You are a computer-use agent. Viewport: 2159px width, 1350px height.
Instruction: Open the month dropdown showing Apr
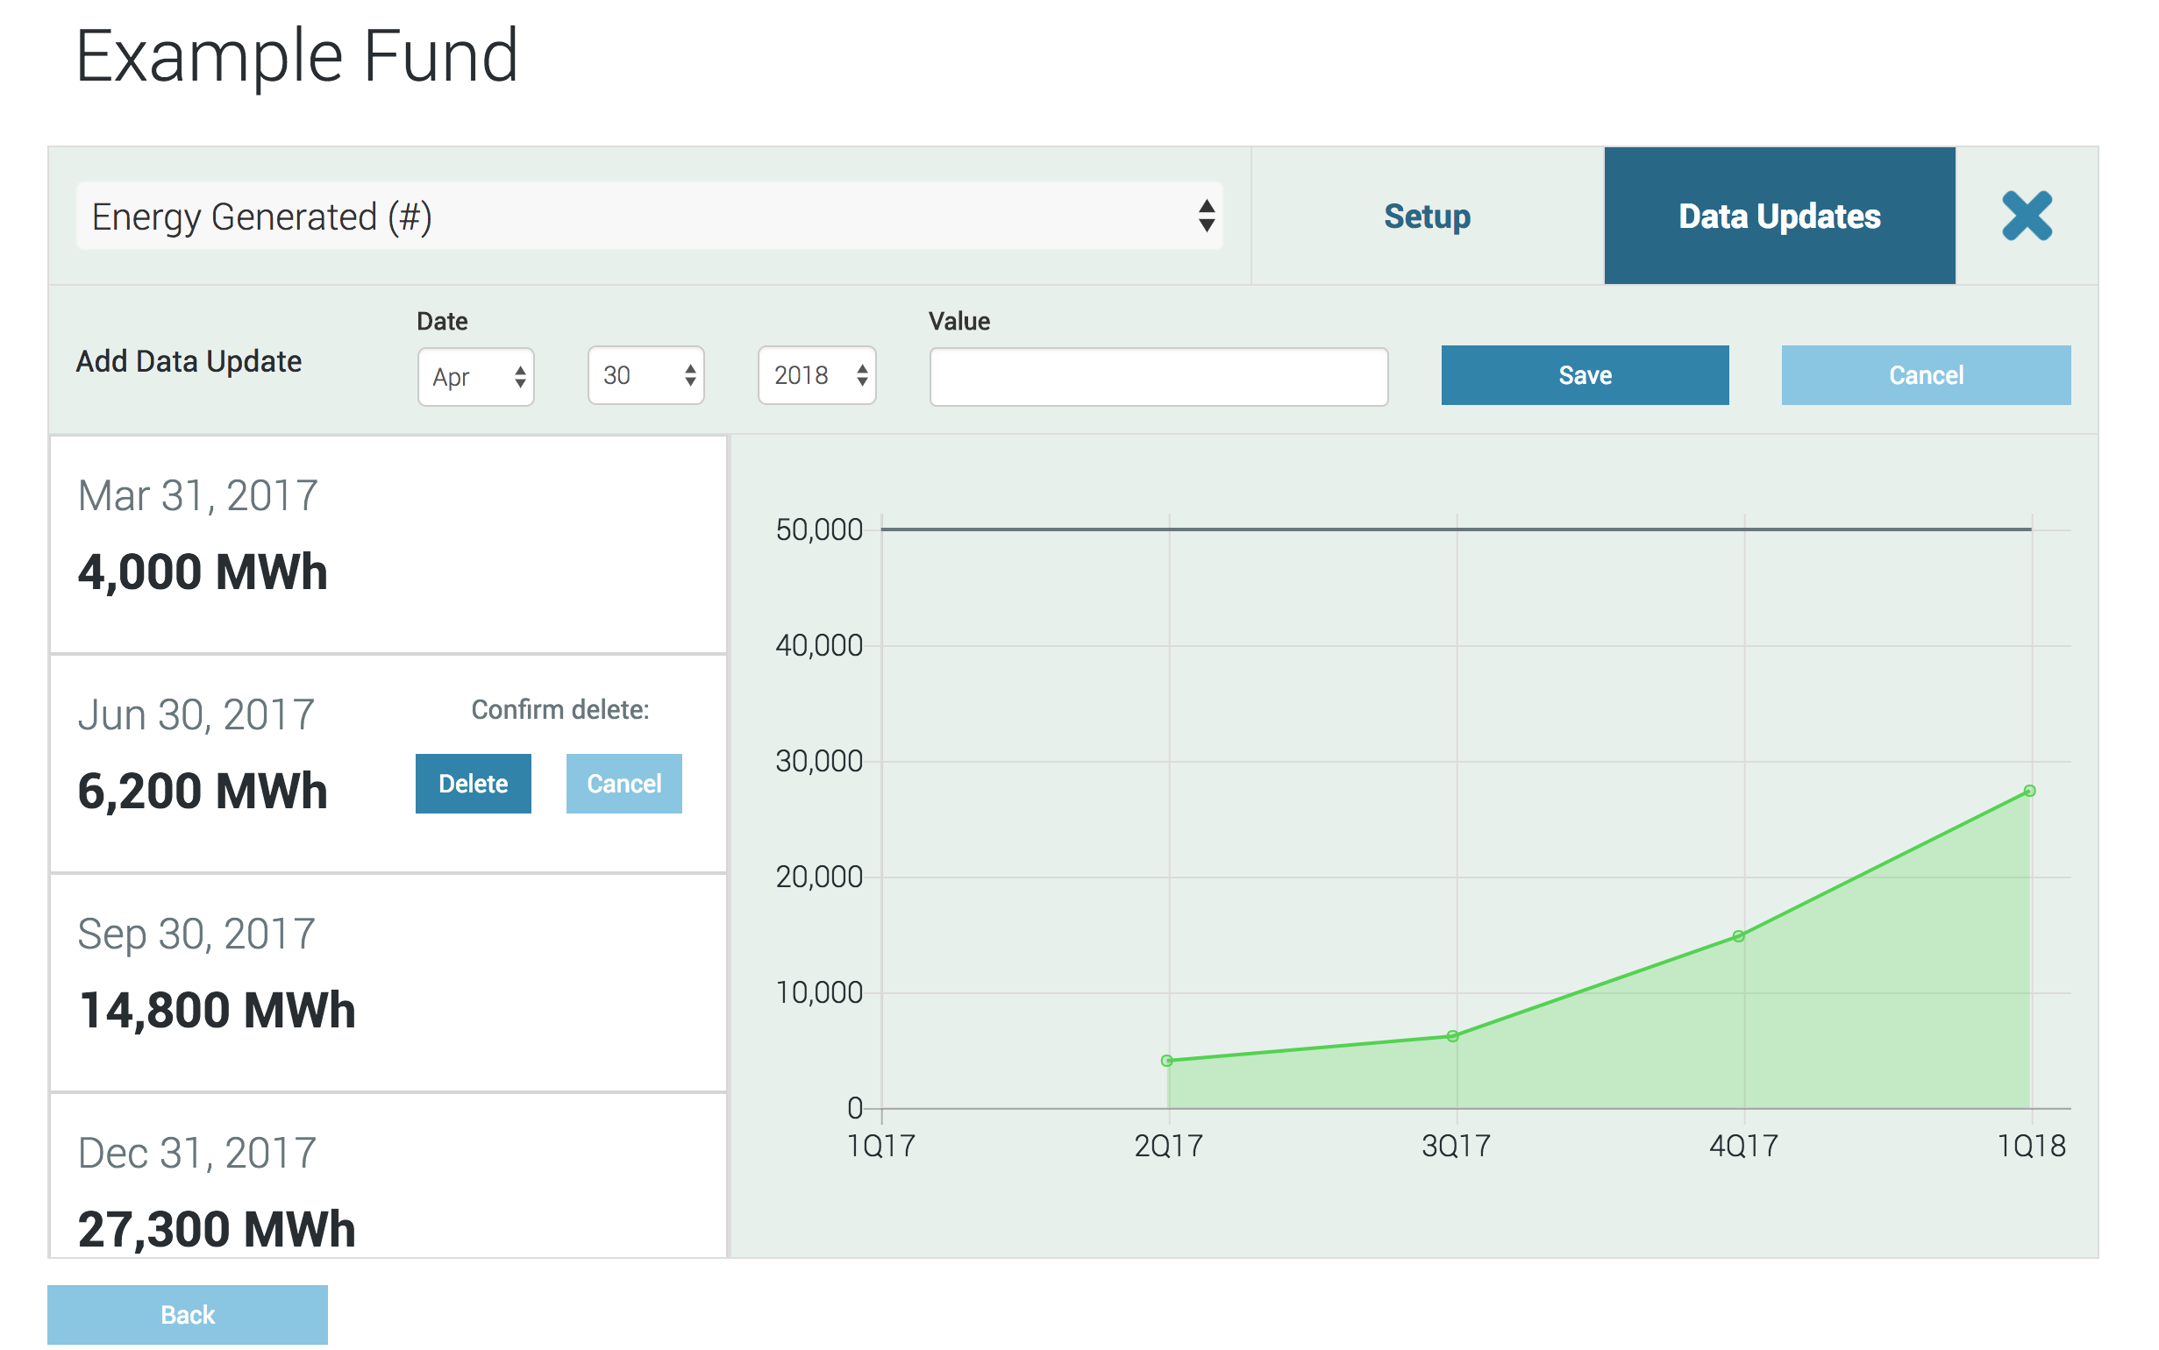476,377
